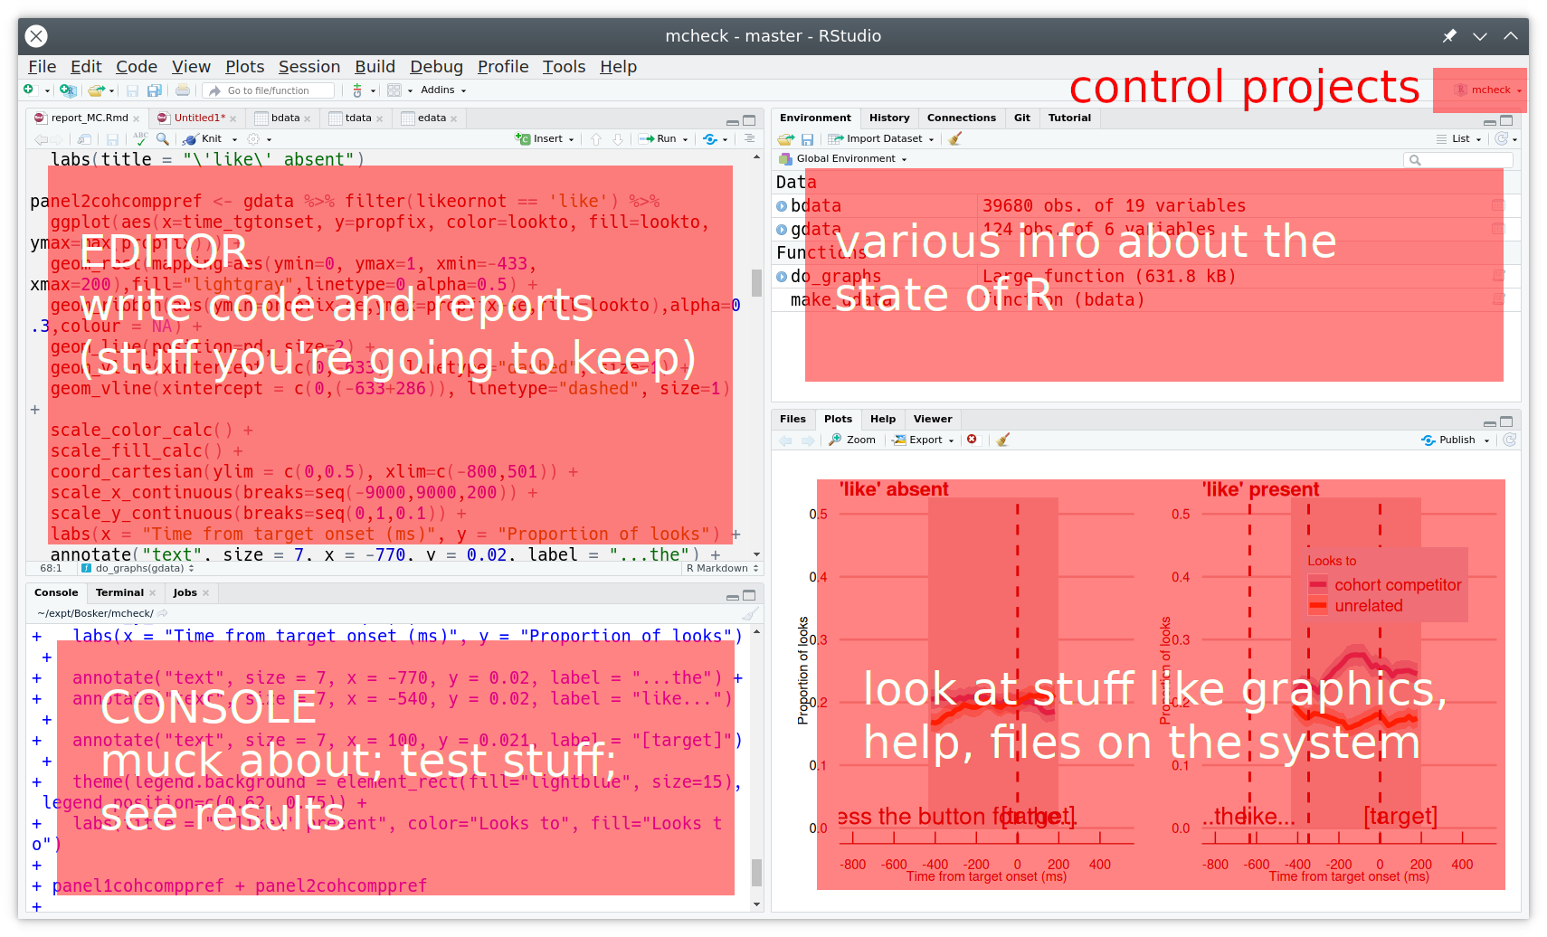Click the create new project icon

67,90
